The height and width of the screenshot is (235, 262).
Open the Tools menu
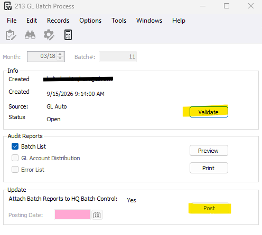pos(119,21)
